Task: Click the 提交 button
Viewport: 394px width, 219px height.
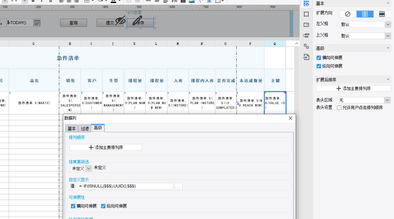Action: coord(110,23)
